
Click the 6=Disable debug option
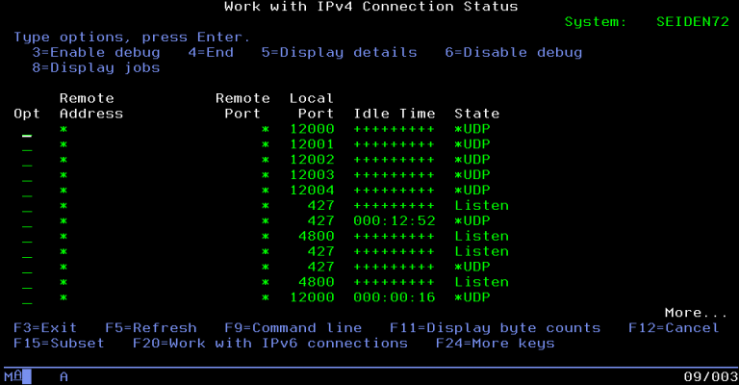click(x=514, y=53)
